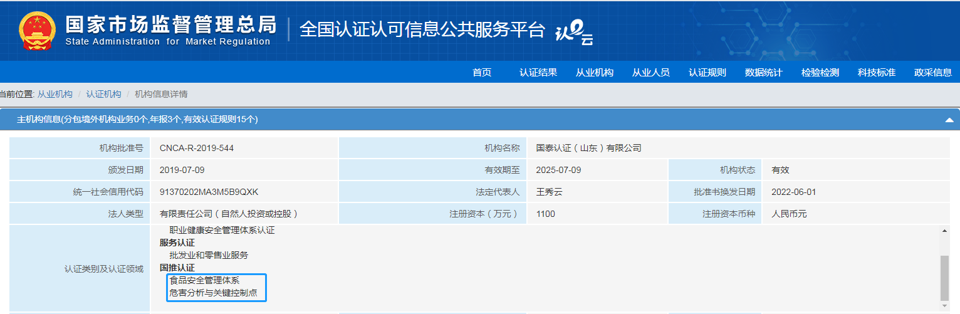Select credit code 91370202MA3M5B9QXK

[x=209, y=192]
